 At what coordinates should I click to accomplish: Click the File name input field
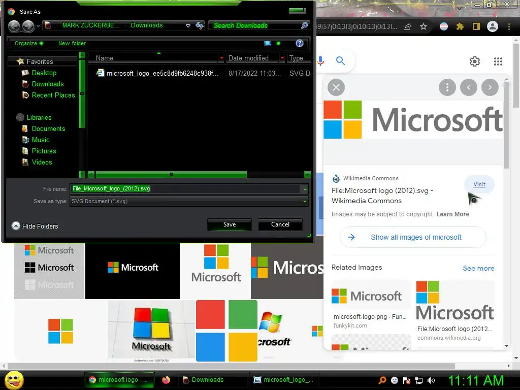(185, 189)
